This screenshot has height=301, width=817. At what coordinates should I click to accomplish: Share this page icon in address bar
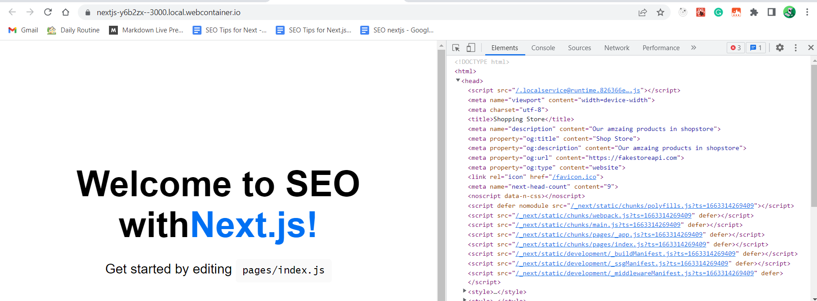click(x=643, y=12)
